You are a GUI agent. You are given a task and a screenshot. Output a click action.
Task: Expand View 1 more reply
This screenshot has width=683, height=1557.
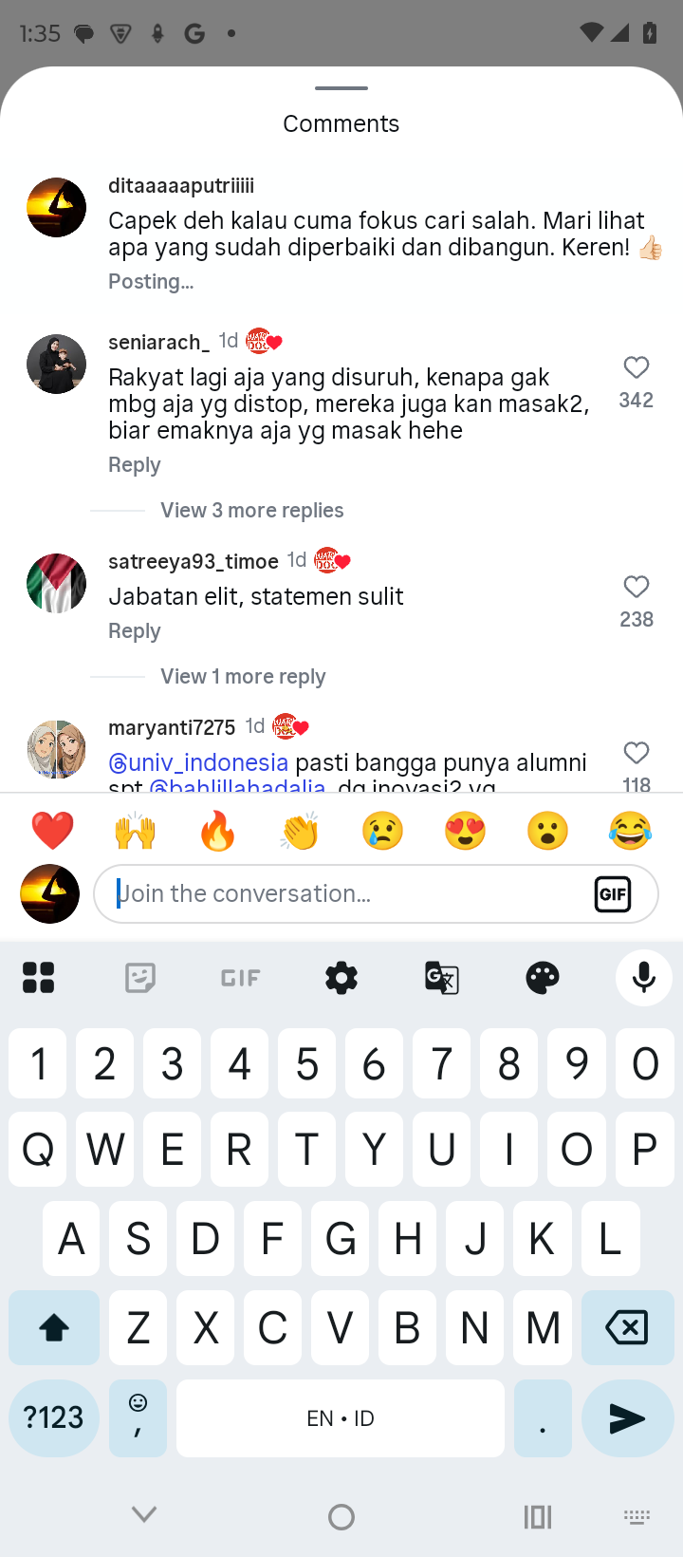tap(243, 677)
